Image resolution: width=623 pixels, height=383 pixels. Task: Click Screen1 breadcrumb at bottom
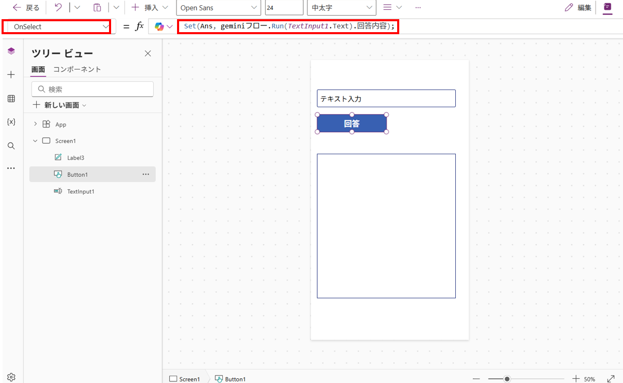(184, 379)
